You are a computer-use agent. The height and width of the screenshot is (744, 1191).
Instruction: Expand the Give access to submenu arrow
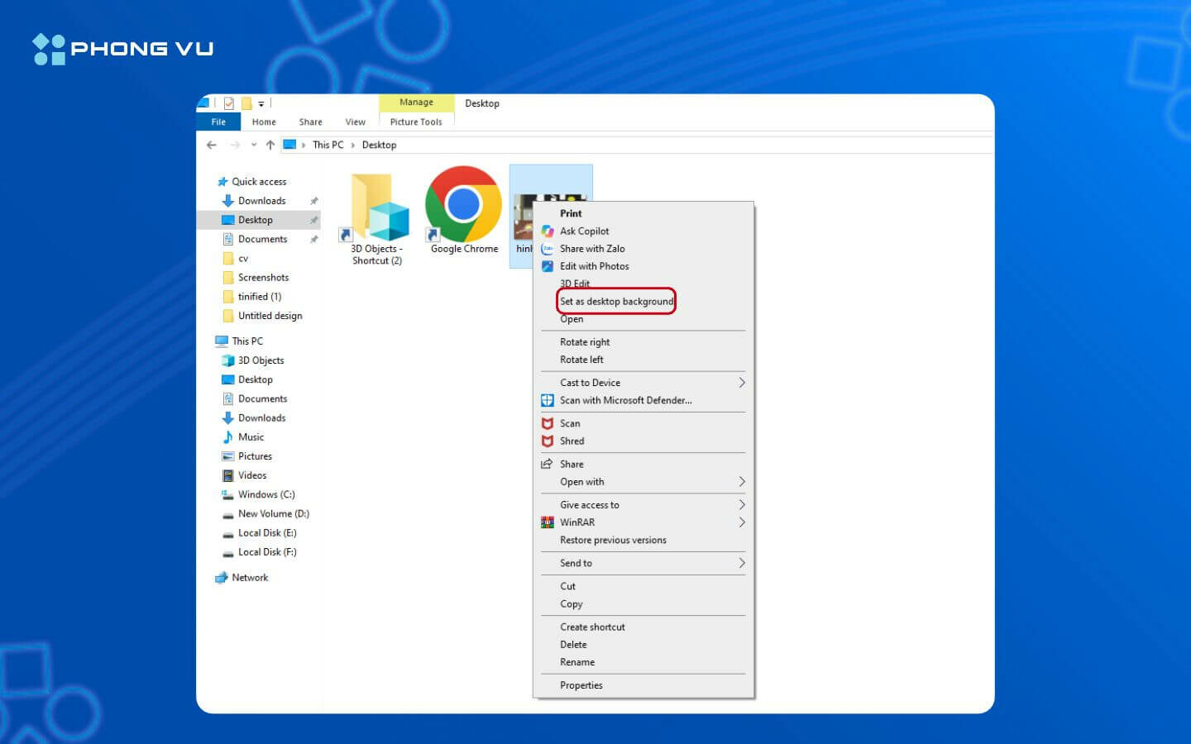coord(742,505)
